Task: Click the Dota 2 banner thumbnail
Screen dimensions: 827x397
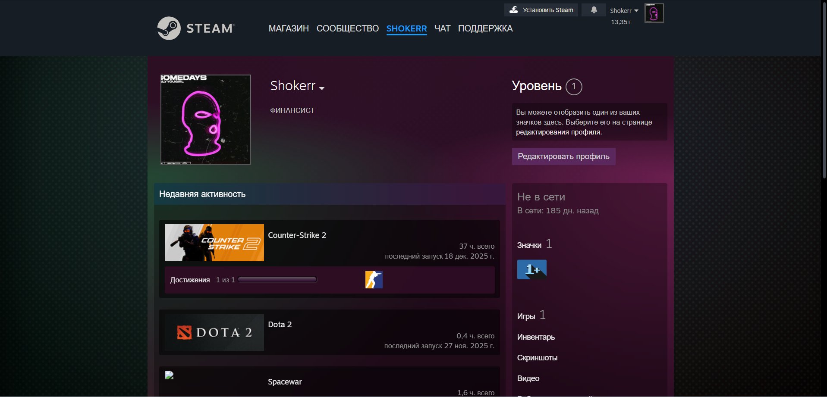Action: [x=214, y=332]
